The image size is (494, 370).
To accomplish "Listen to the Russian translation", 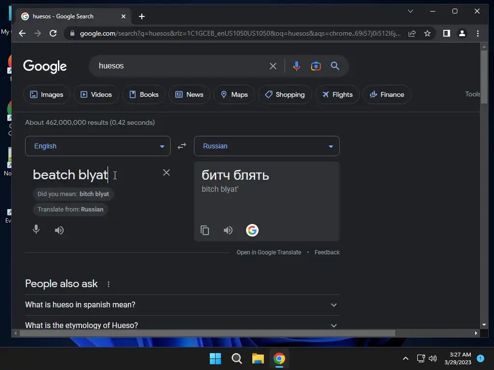I will [228, 230].
